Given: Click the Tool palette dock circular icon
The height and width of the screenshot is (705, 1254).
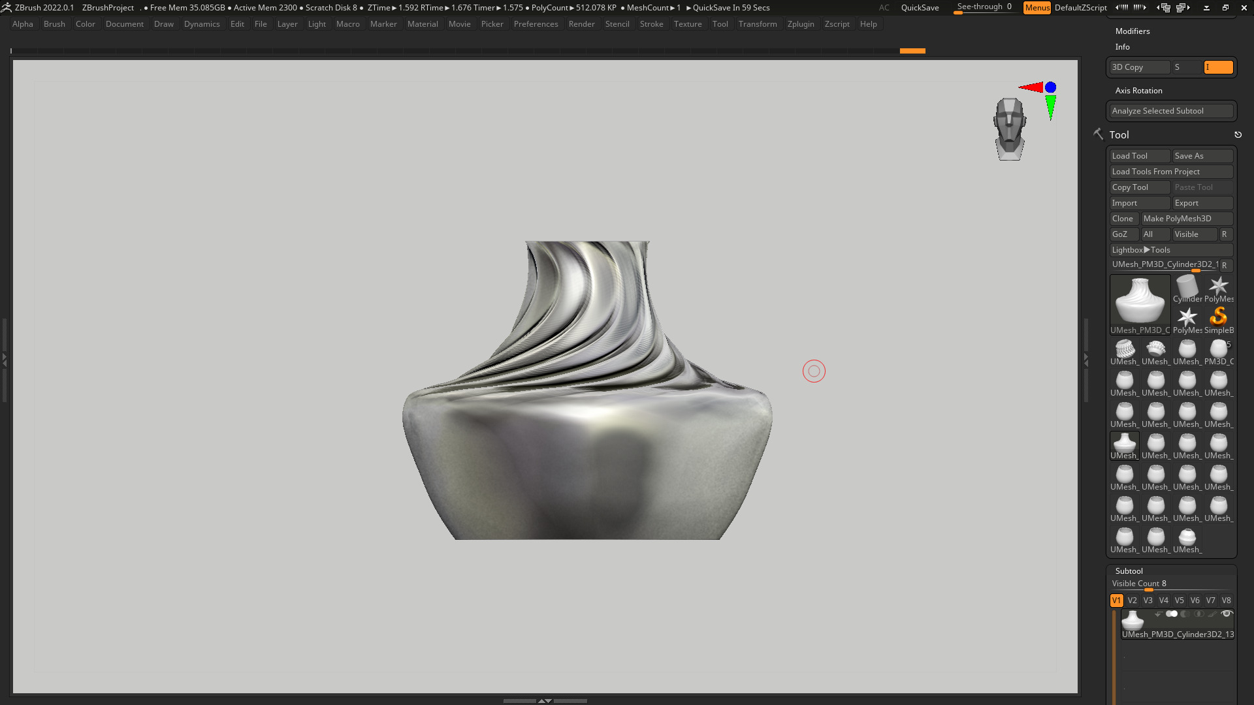Looking at the screenshot, I should click(x=1238, y=134).
